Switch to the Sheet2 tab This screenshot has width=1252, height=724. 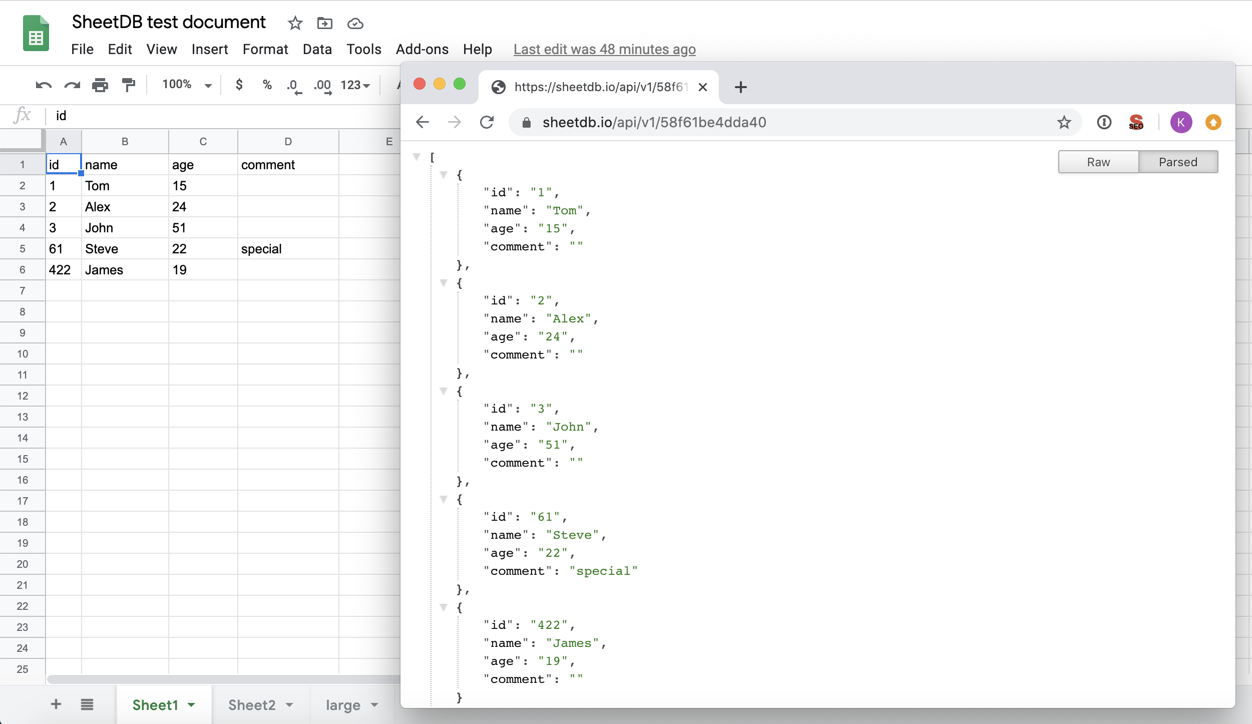(252, 705)
